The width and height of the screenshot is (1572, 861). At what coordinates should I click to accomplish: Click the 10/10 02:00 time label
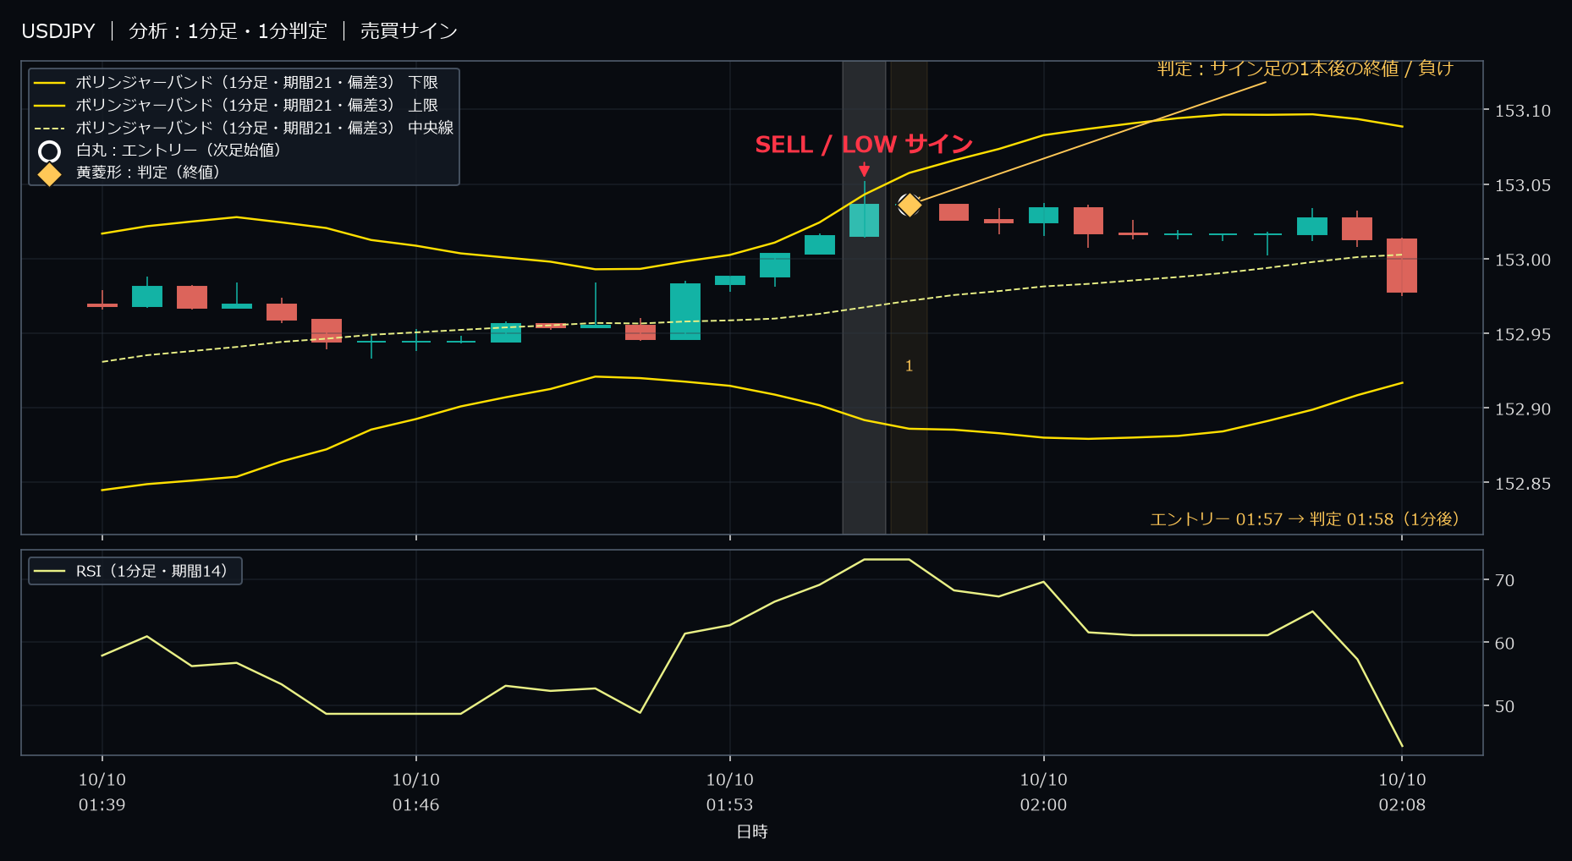pos(1044,792)
